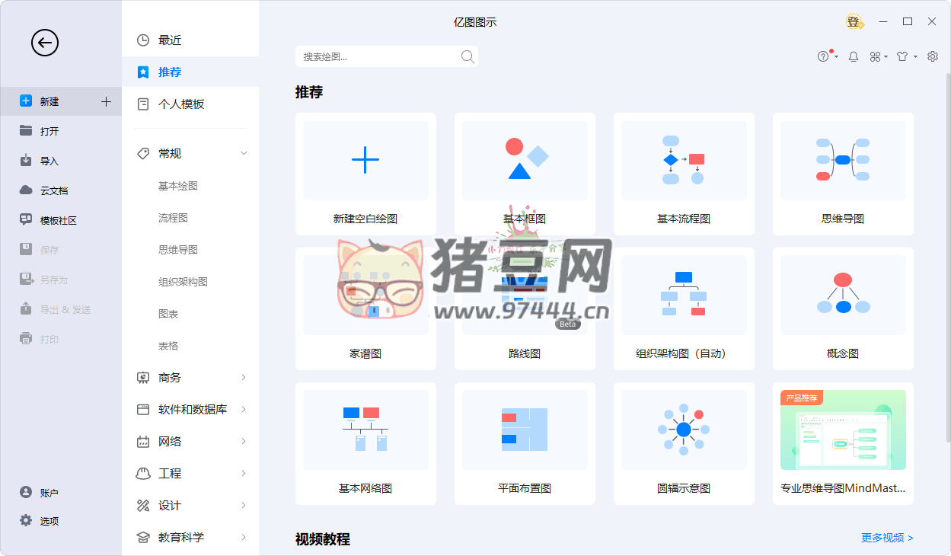Screen dimensions: 951x556
Task: Open the notification bell icon
Action: [854, 56]
